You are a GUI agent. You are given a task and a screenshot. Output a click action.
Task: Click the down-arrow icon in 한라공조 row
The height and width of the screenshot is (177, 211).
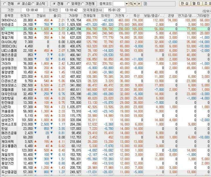pyautogui.click(x=35, y=24)
